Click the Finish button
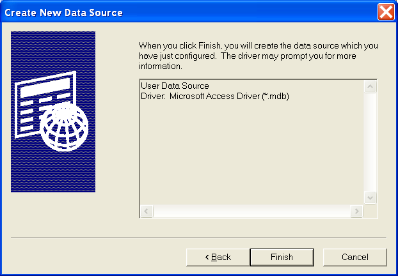398x276 pixels. click(x=282, y=257)
